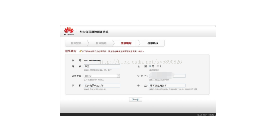Click the hint 证件类型仅限：身份证
The image size is (275, 118).
point(94,80)
